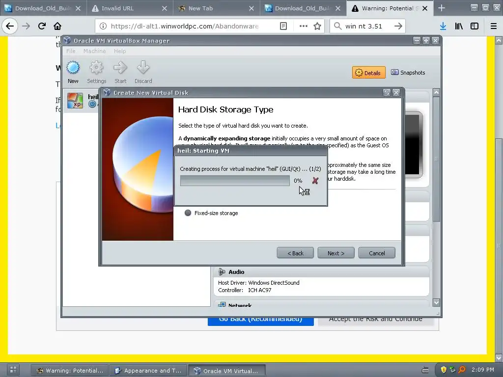The image size is (503, 377).
Task: Click details pane scroll down arrow
Action: (x=436, y=302)
